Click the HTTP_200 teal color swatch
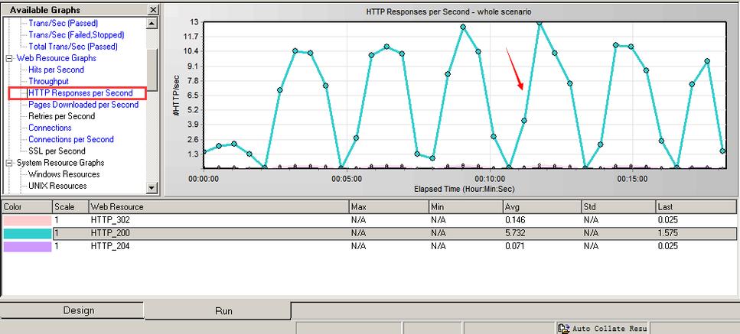The height and width of the screenshot is (334, 740). [x=26, y=233]
